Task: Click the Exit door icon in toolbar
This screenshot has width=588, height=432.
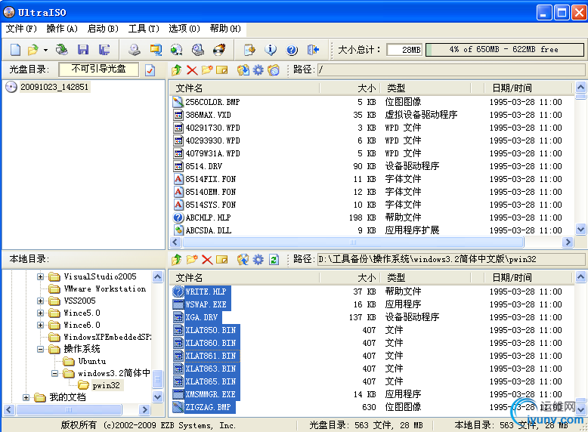Action: [313, 49]
